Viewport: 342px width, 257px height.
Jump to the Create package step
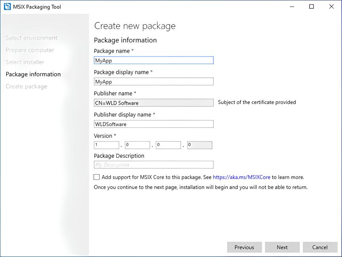coord(27,87)
